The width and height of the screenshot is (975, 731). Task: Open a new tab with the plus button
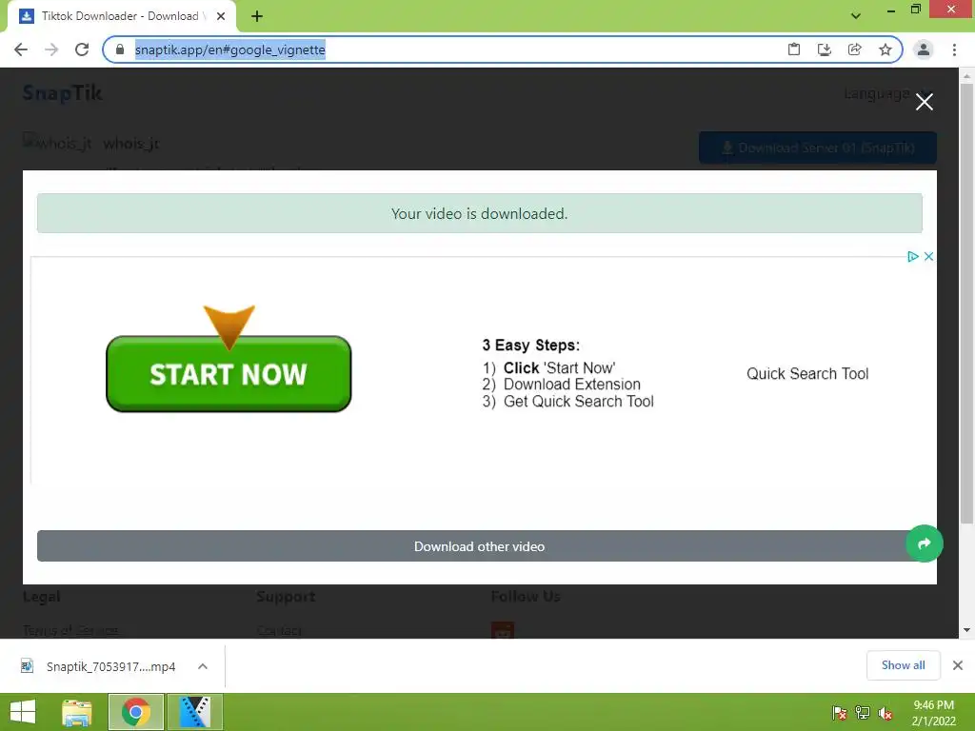click(x=257, y=17)
